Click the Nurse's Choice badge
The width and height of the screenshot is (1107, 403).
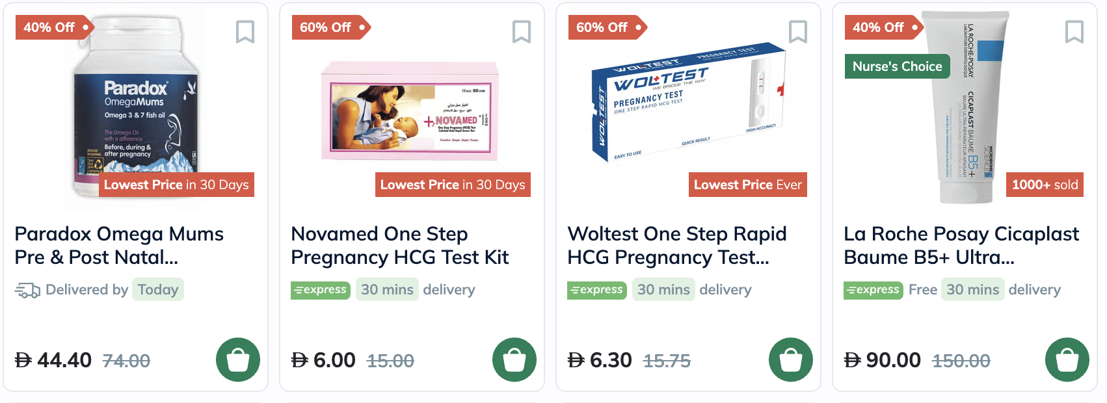click(x=897, y=66)
